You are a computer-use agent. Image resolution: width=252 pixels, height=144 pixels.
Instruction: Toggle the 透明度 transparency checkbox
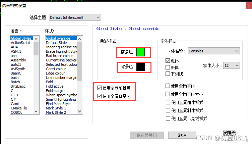point(220,133)
